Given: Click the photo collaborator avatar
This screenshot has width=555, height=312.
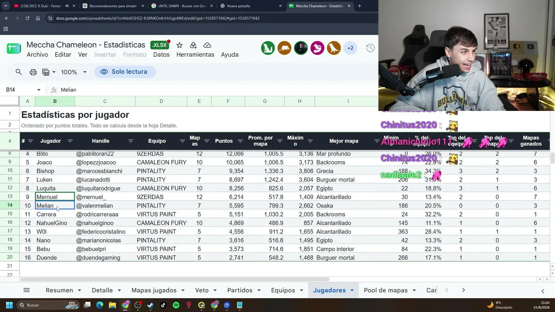Looking at the screenshot, I should pos(301,48).
